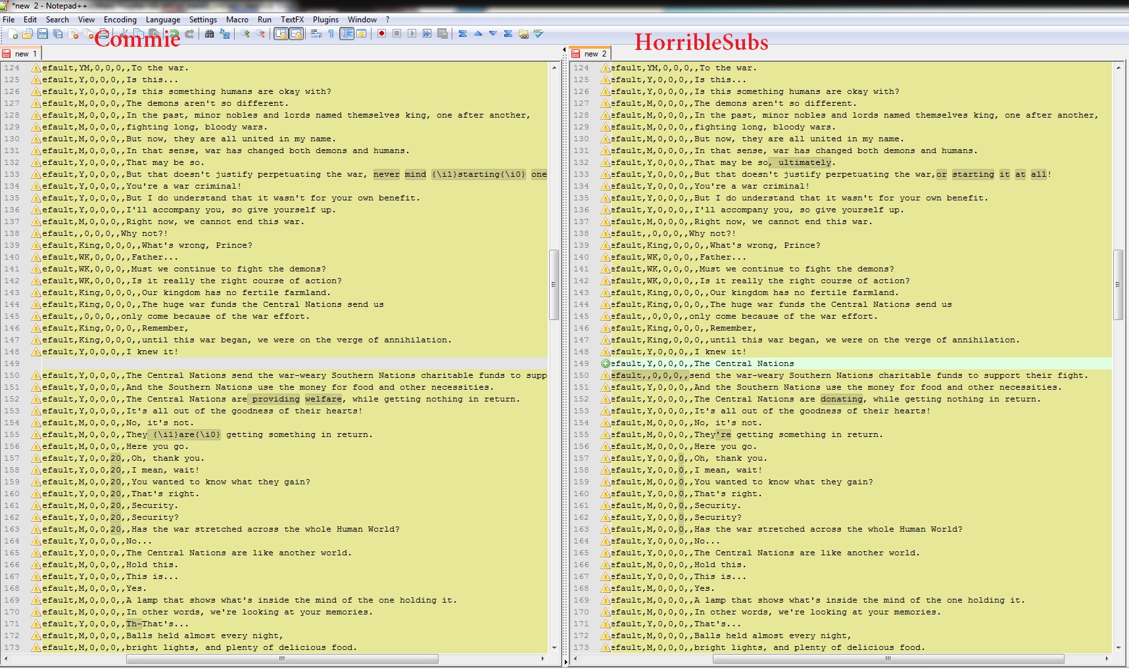Run the ABC spell check icon
The width and height of the screenshot is (1129, 669).
pos(539,34)
